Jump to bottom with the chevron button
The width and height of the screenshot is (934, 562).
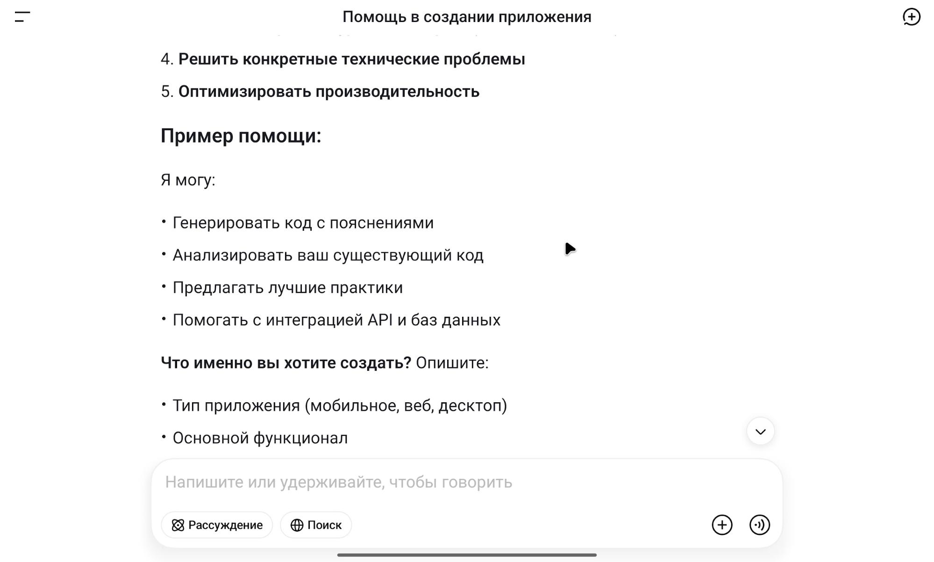(x=760, y=431)
